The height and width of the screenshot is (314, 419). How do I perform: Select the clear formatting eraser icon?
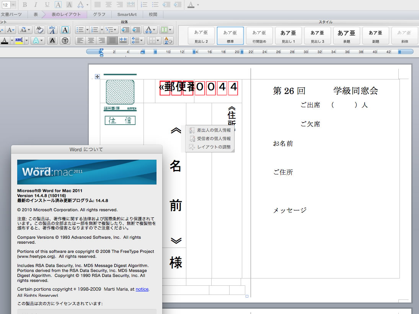tap(39, 30)
